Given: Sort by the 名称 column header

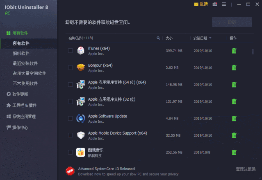Looking at the screenshot, I should click(81, 38).
